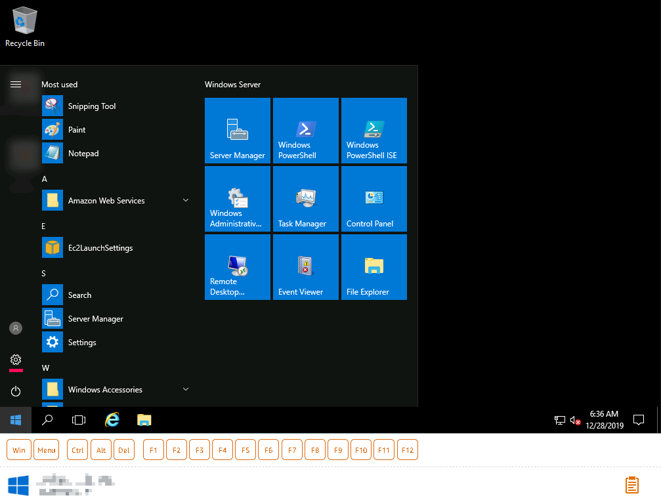Open the taskbar clock showing 6:36 AM
Screen dimensions: 661x504
pos(604,420)
